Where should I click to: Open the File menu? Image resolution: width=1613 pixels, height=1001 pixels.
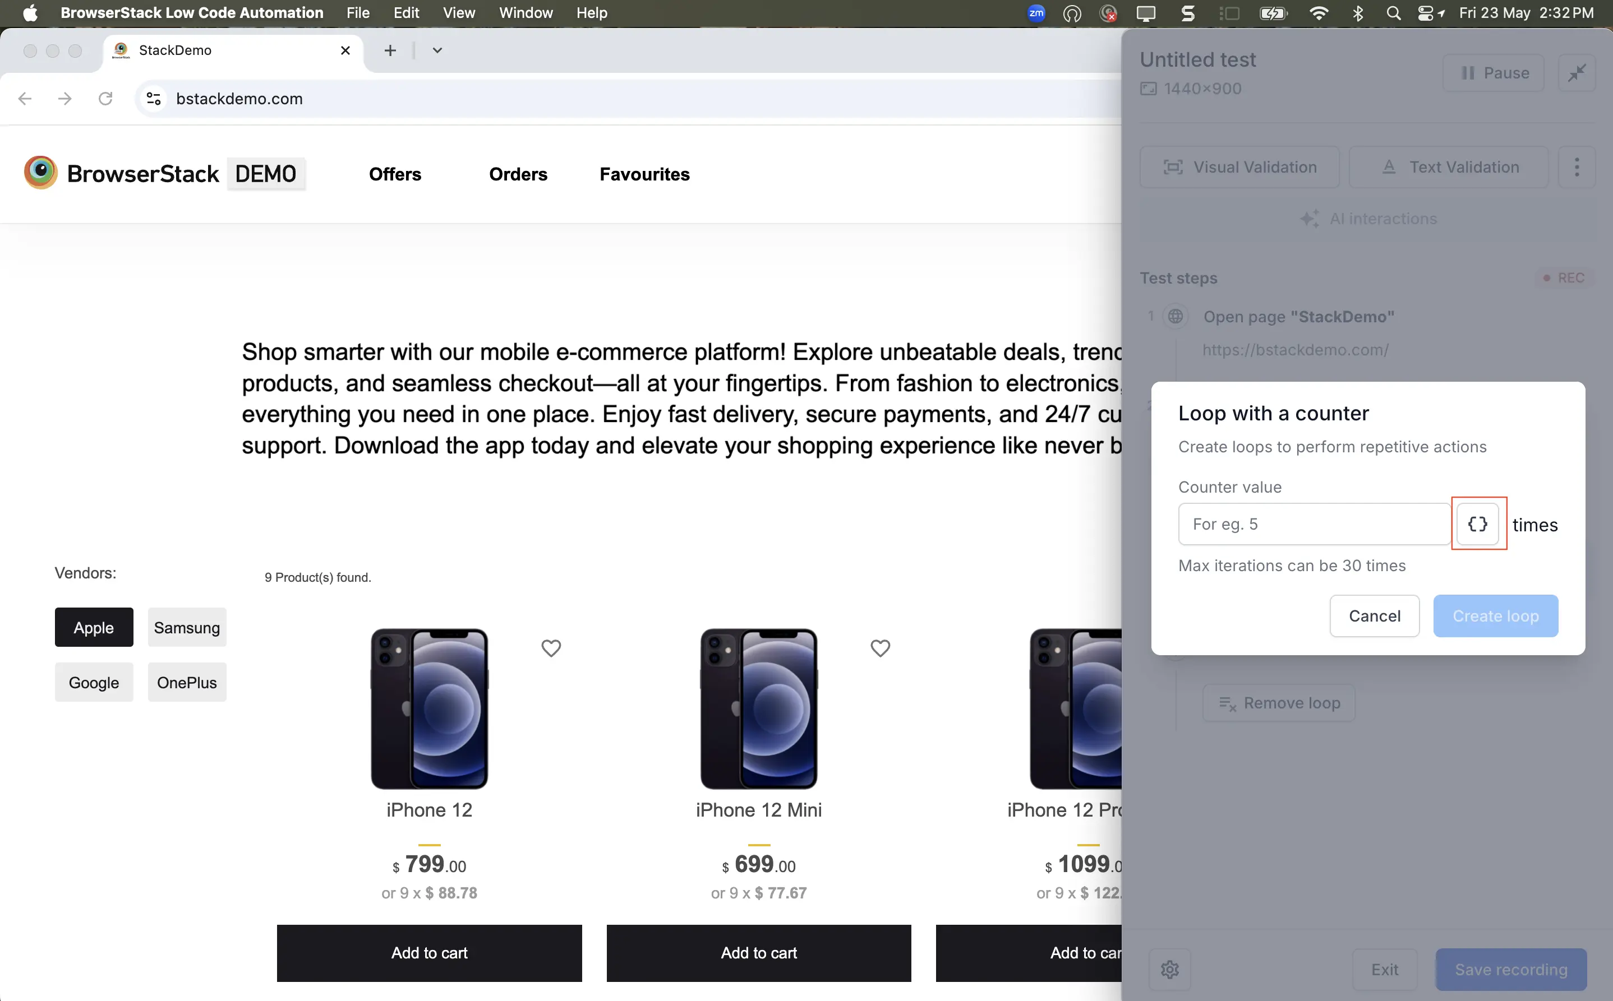pyautogui.click(x=358, y=12)
